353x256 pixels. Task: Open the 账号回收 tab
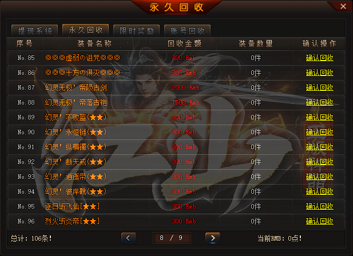pos(187,30)
